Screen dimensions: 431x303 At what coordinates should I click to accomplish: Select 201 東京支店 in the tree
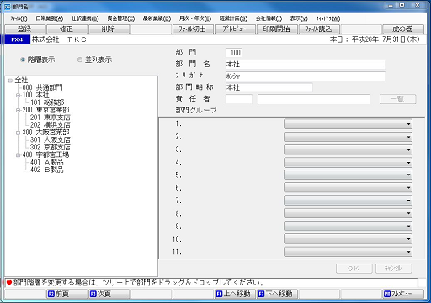click(51, 118)
